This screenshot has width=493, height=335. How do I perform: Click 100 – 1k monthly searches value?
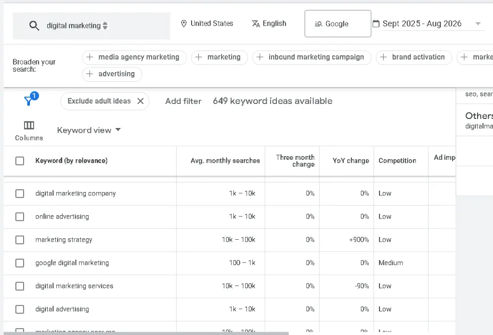(x=242, y=263)
